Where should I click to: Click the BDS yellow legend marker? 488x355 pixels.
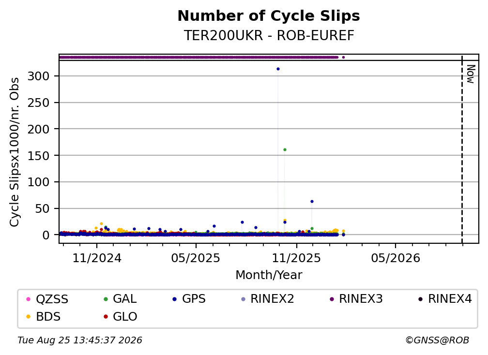click(28, 317)
